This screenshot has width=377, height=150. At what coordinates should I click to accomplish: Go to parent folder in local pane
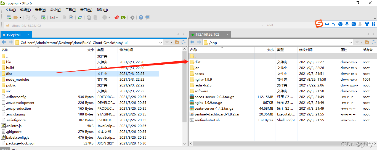177,42
